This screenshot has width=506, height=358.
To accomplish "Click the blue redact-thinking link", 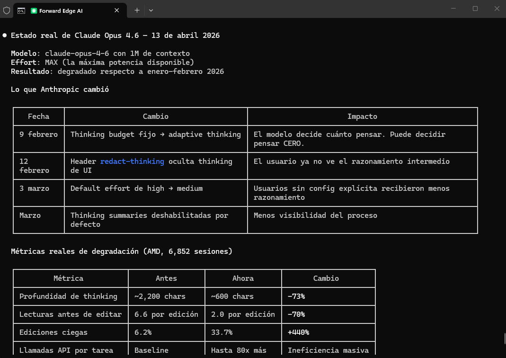I will coord(132,161).
